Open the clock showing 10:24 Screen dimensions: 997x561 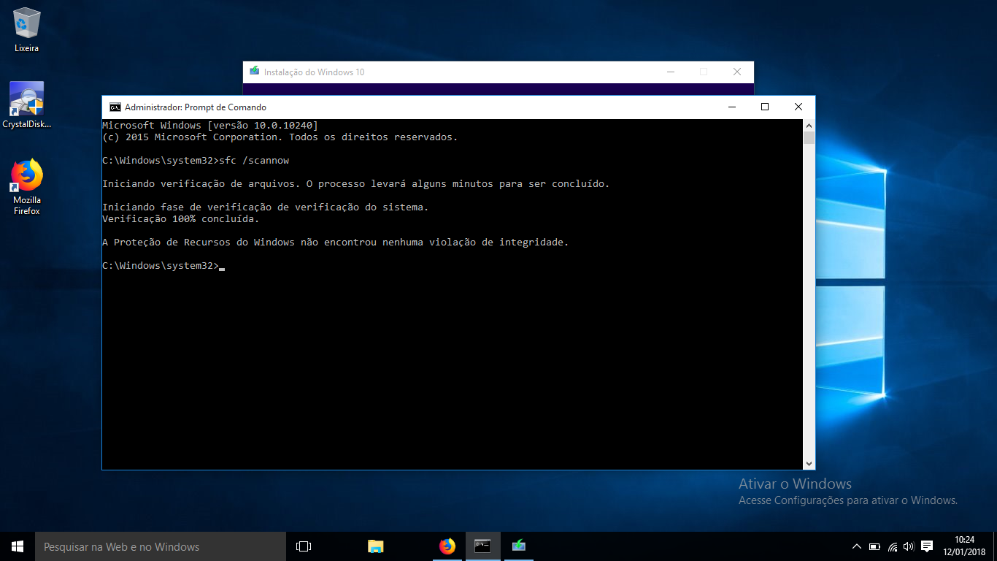click(x=964, y=546)
